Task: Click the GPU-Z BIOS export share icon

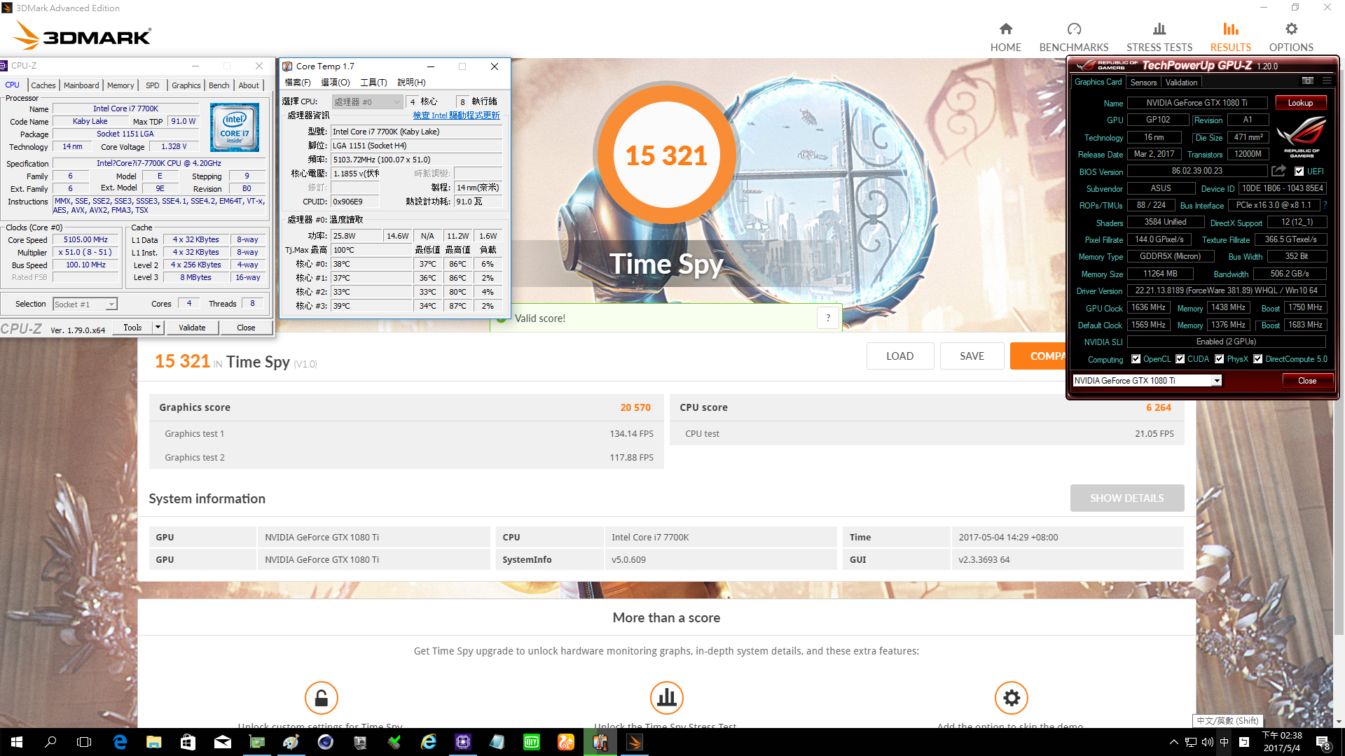Action: pos(1278,171)
